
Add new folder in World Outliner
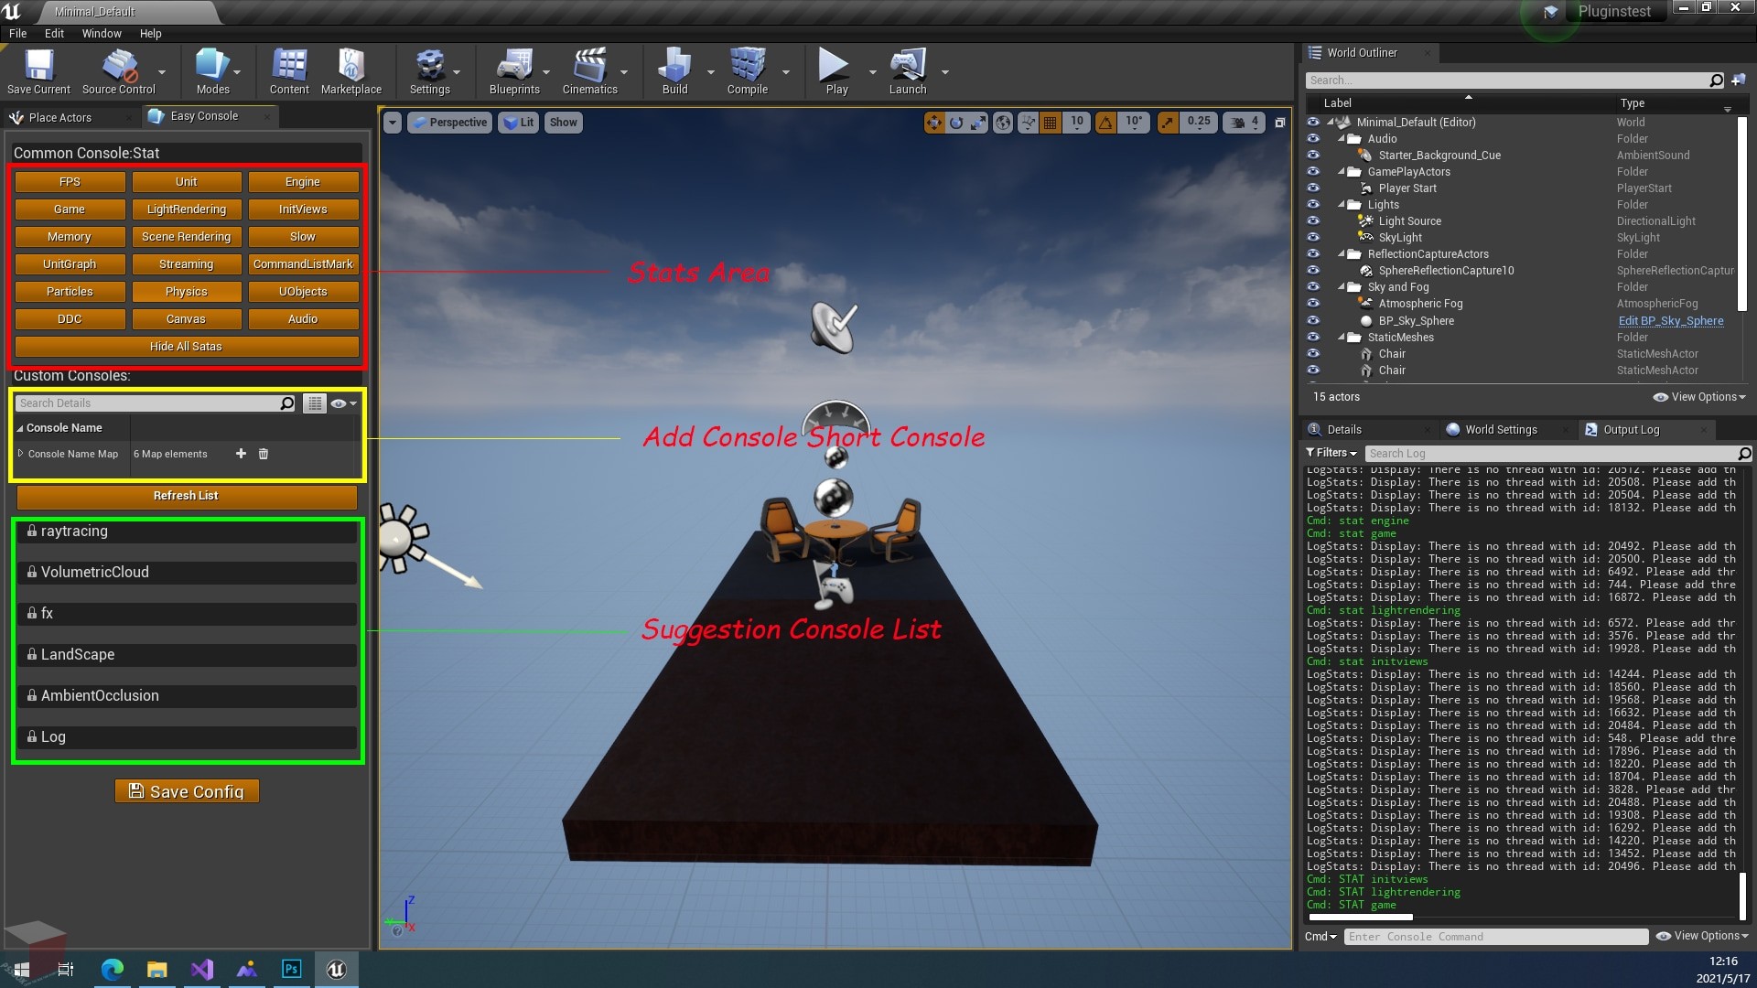pos(1738,80)
